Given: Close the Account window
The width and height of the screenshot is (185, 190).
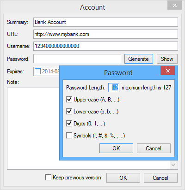Looking at the screenshot, I should (x=174, y=6).
